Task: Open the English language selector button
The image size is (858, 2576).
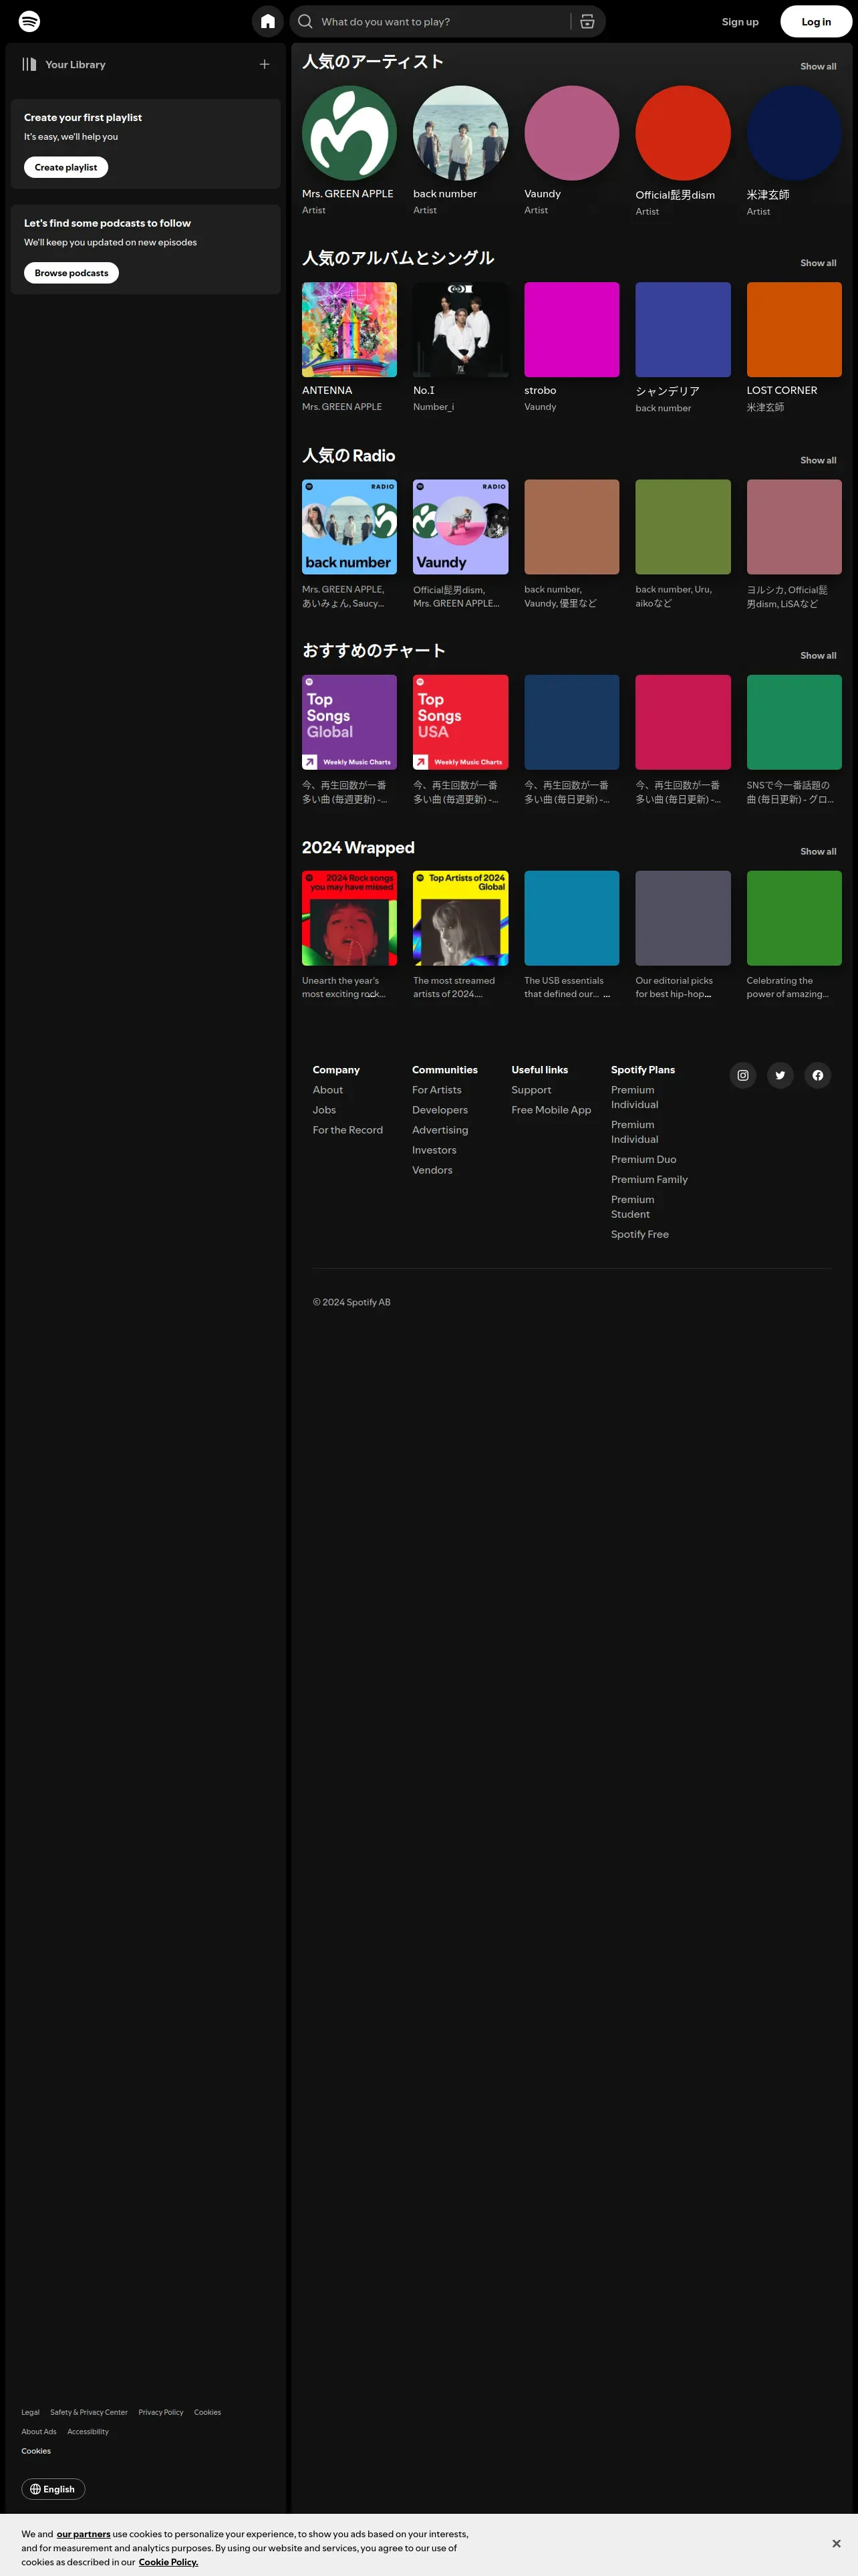Action: (53, 2489)
